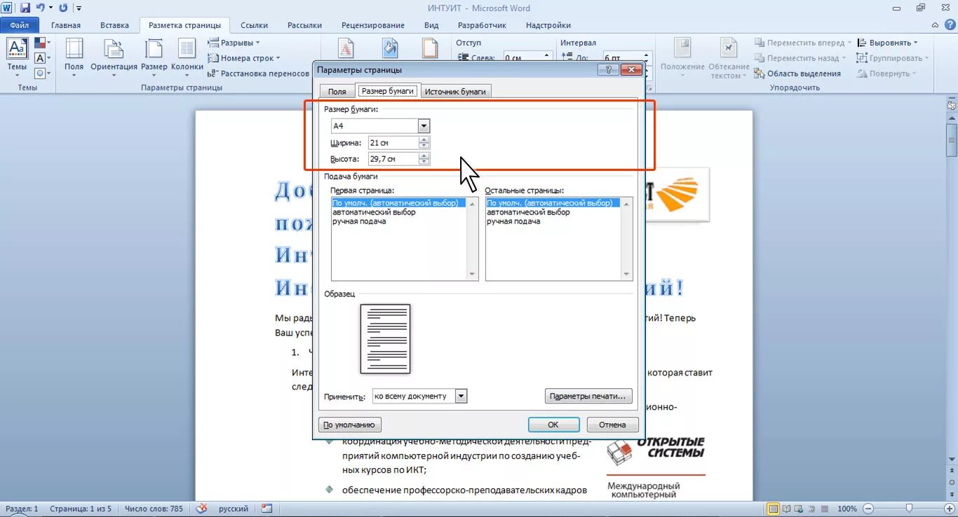Open Размер page size menu

pyautogui.click(x=154, y=57)
